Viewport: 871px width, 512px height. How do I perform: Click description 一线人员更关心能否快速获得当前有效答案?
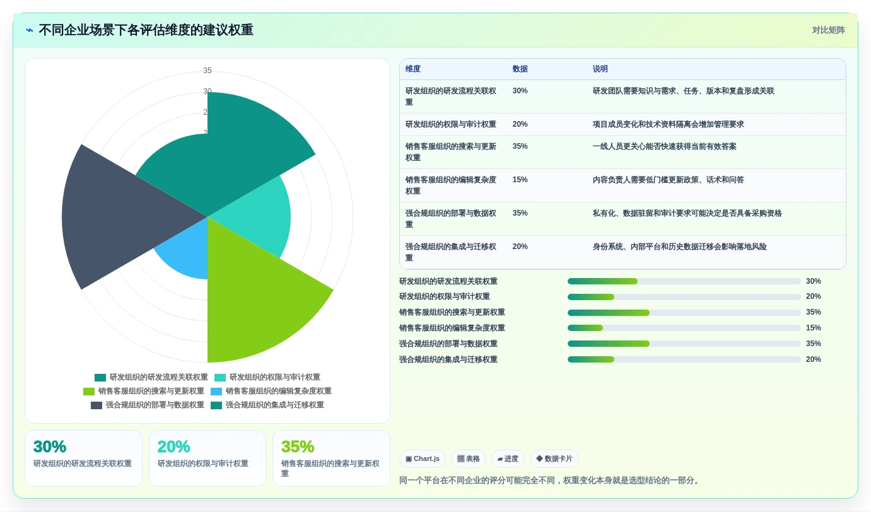pos(664,146)
